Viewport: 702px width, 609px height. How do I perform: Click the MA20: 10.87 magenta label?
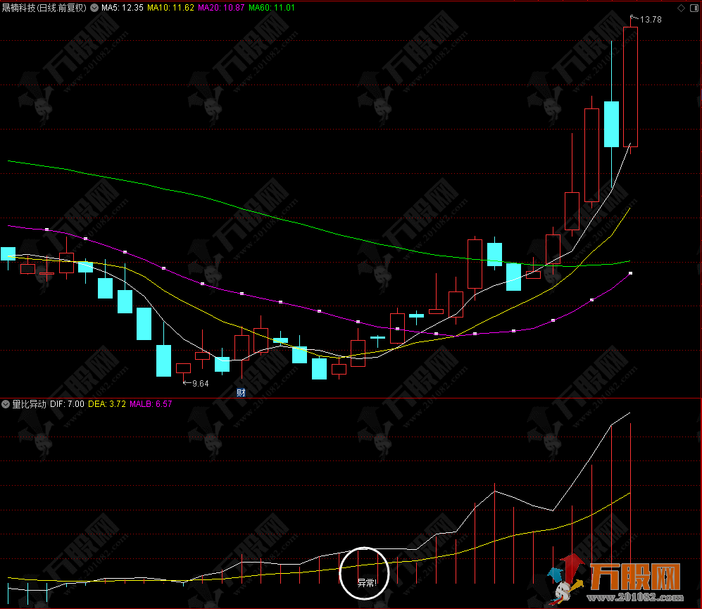pos(221,8)
